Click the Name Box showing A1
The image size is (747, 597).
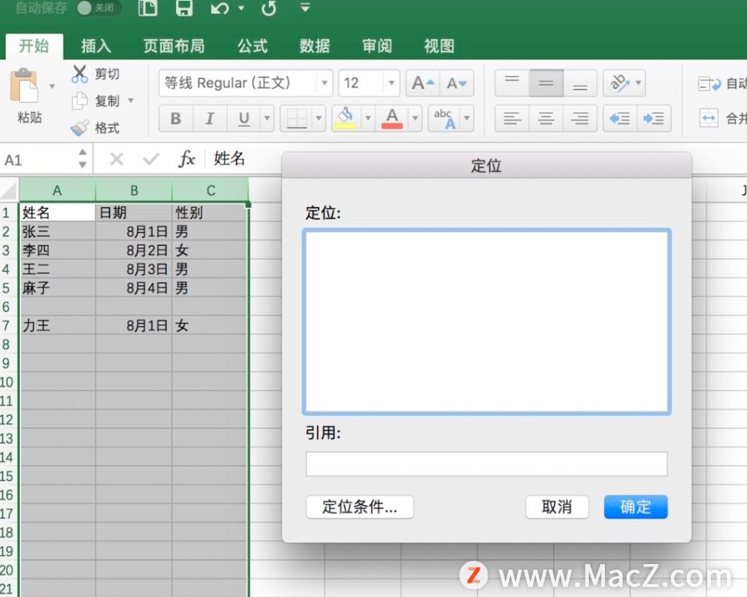pos(38,160)
